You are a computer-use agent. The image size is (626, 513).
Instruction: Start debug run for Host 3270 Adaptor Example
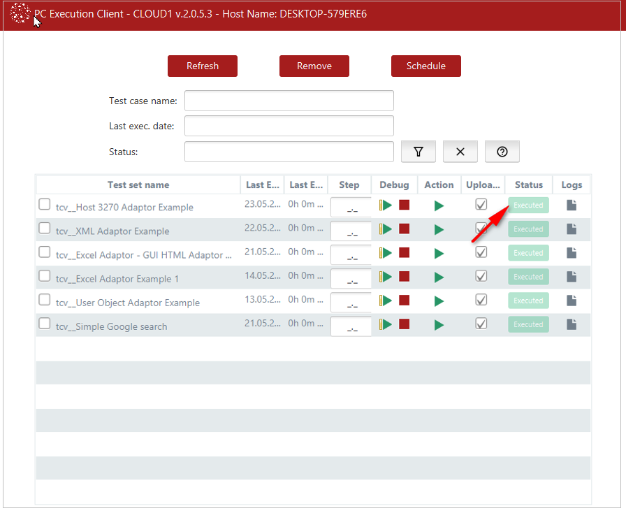point(386,205)
